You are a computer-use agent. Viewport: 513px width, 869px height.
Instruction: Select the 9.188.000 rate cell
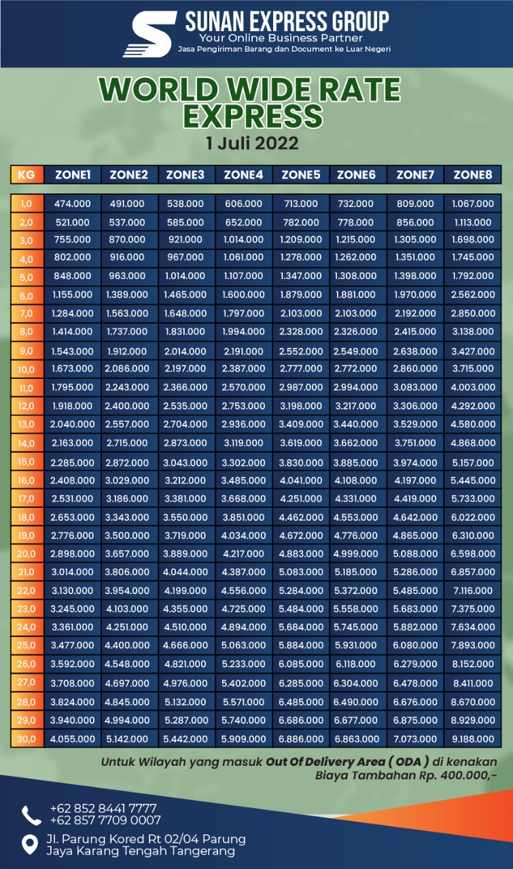473,738
